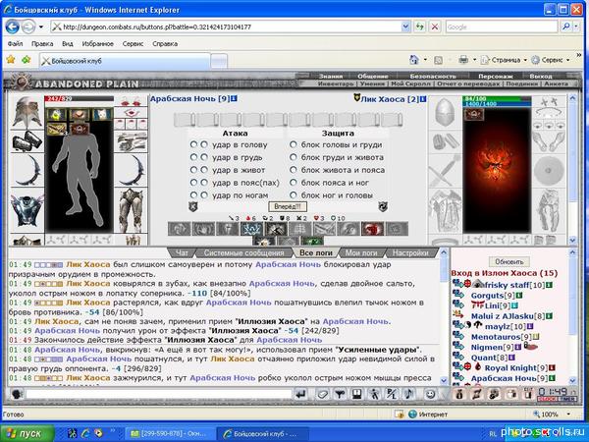The width and height of the screenshot is (589, 442).
Task: Click the chat filter funnel icon
Action: tap(340, 394)
